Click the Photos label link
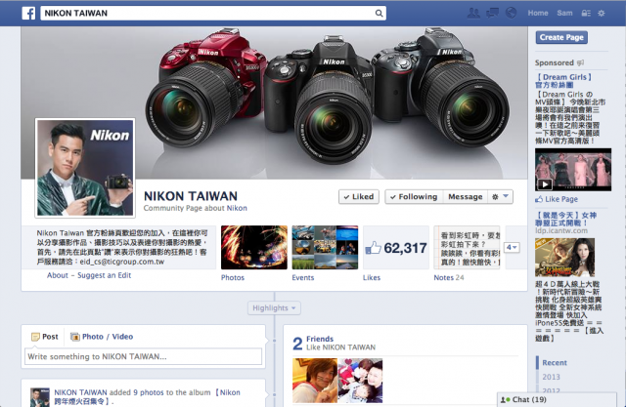The height and width of the screenshot is (407, 626). point(233,277)
